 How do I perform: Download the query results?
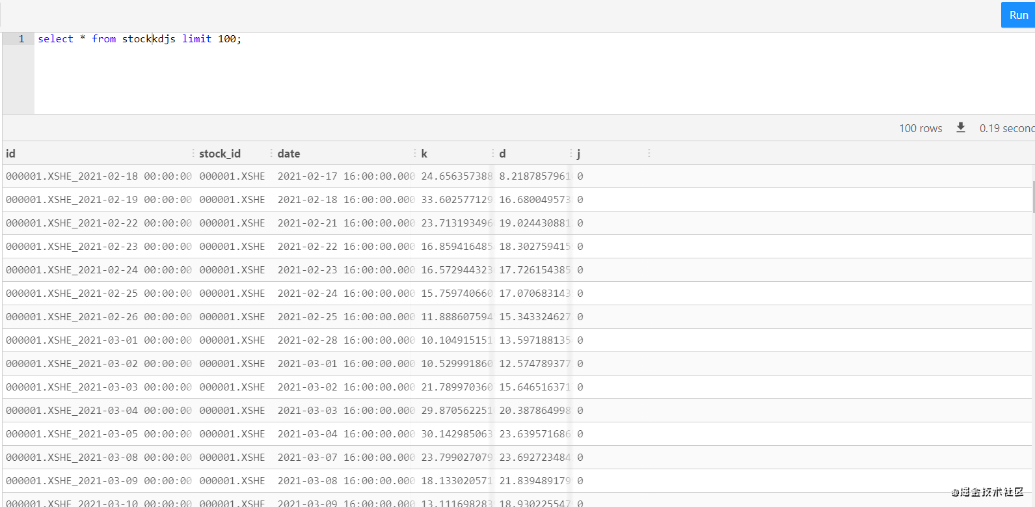(x=961, y=128)
